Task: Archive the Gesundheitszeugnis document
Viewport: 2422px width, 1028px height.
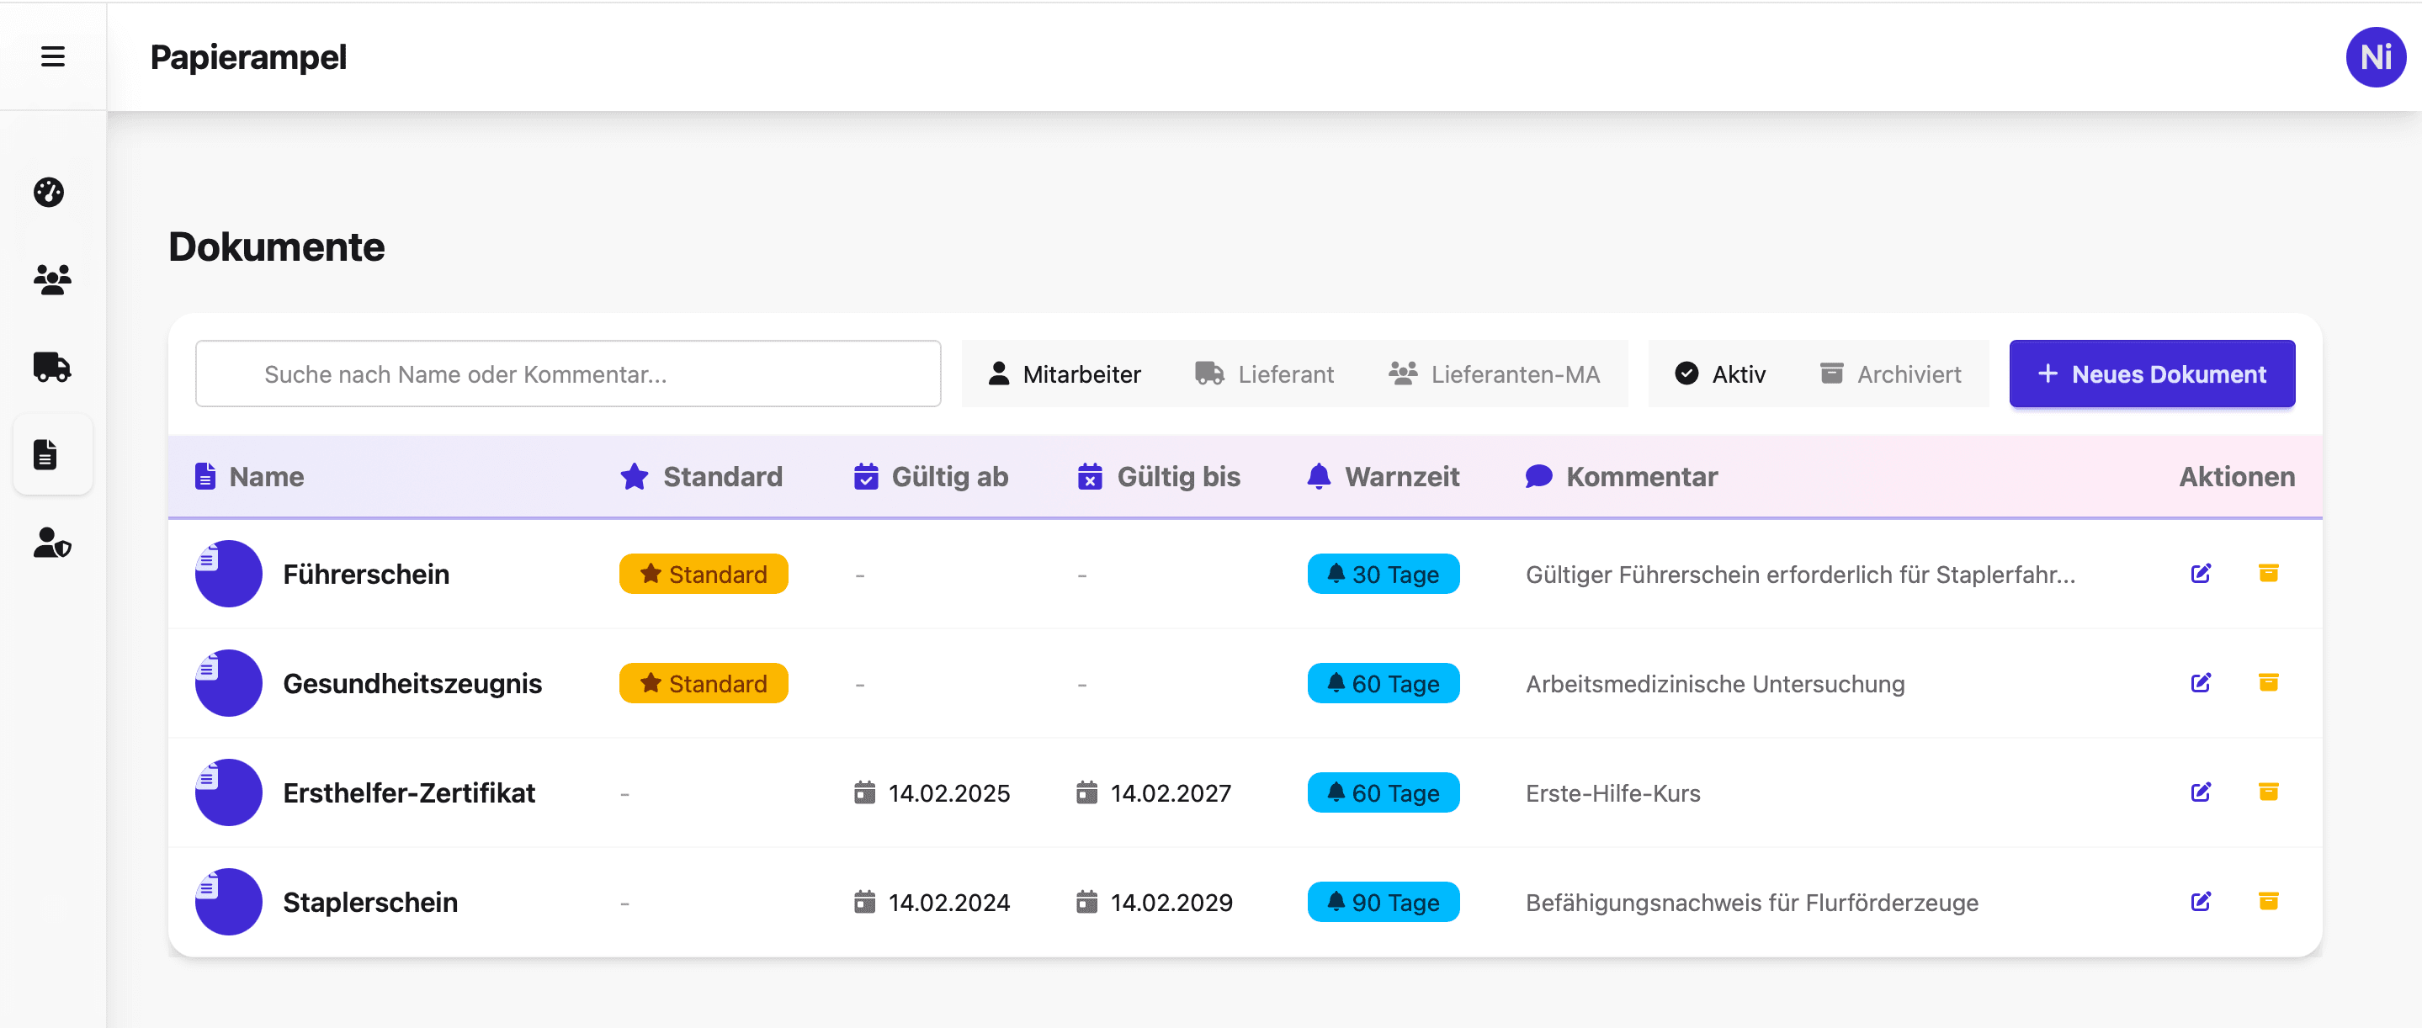Action: [2268, 682]
